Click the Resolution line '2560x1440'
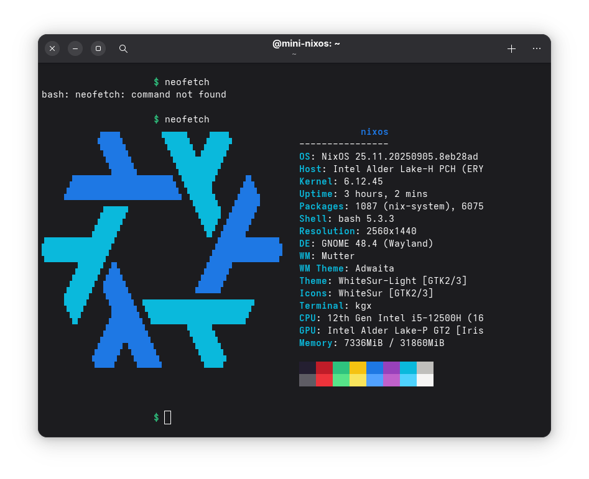 coord(358,231)
